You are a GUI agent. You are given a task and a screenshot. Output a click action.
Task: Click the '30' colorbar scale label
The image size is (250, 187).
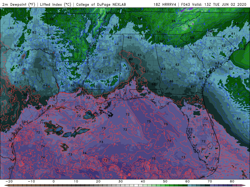[121, 181]
